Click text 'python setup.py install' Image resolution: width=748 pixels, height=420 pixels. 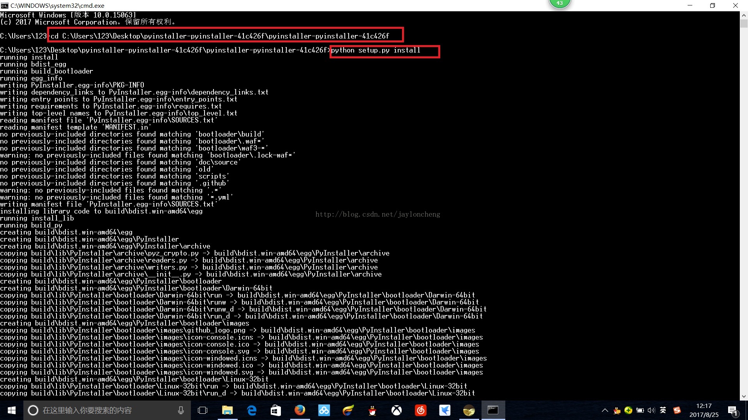click(x=376, y=50)
